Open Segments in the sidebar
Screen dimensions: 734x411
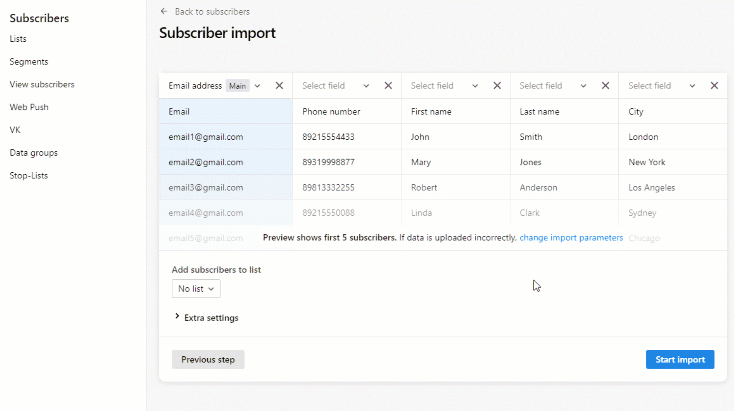[x=29, y=61]
